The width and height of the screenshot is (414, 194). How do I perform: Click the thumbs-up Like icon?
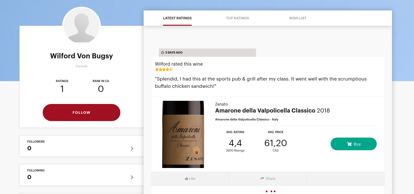tap(186, 179)
